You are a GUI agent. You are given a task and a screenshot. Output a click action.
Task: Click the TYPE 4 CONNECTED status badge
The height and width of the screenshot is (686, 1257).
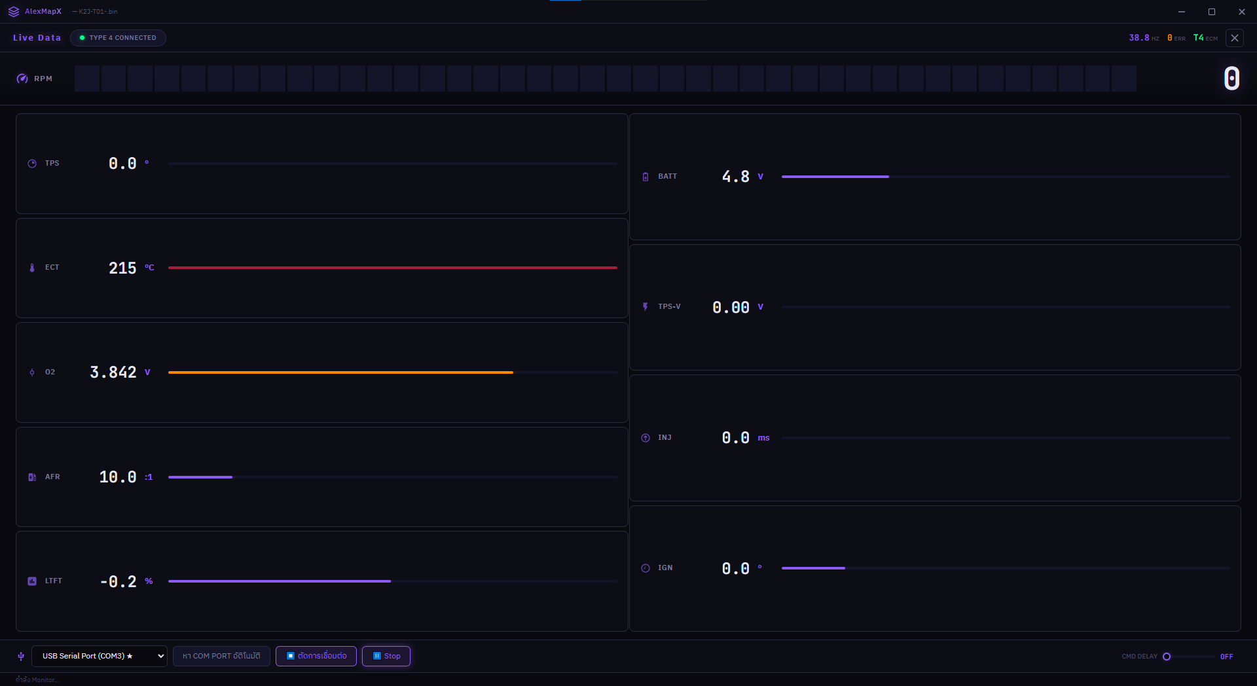point(118,37)
